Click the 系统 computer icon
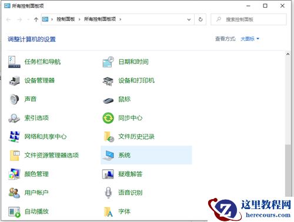The height and width of the screenshot is (222, 294). (x=108, y=155)
